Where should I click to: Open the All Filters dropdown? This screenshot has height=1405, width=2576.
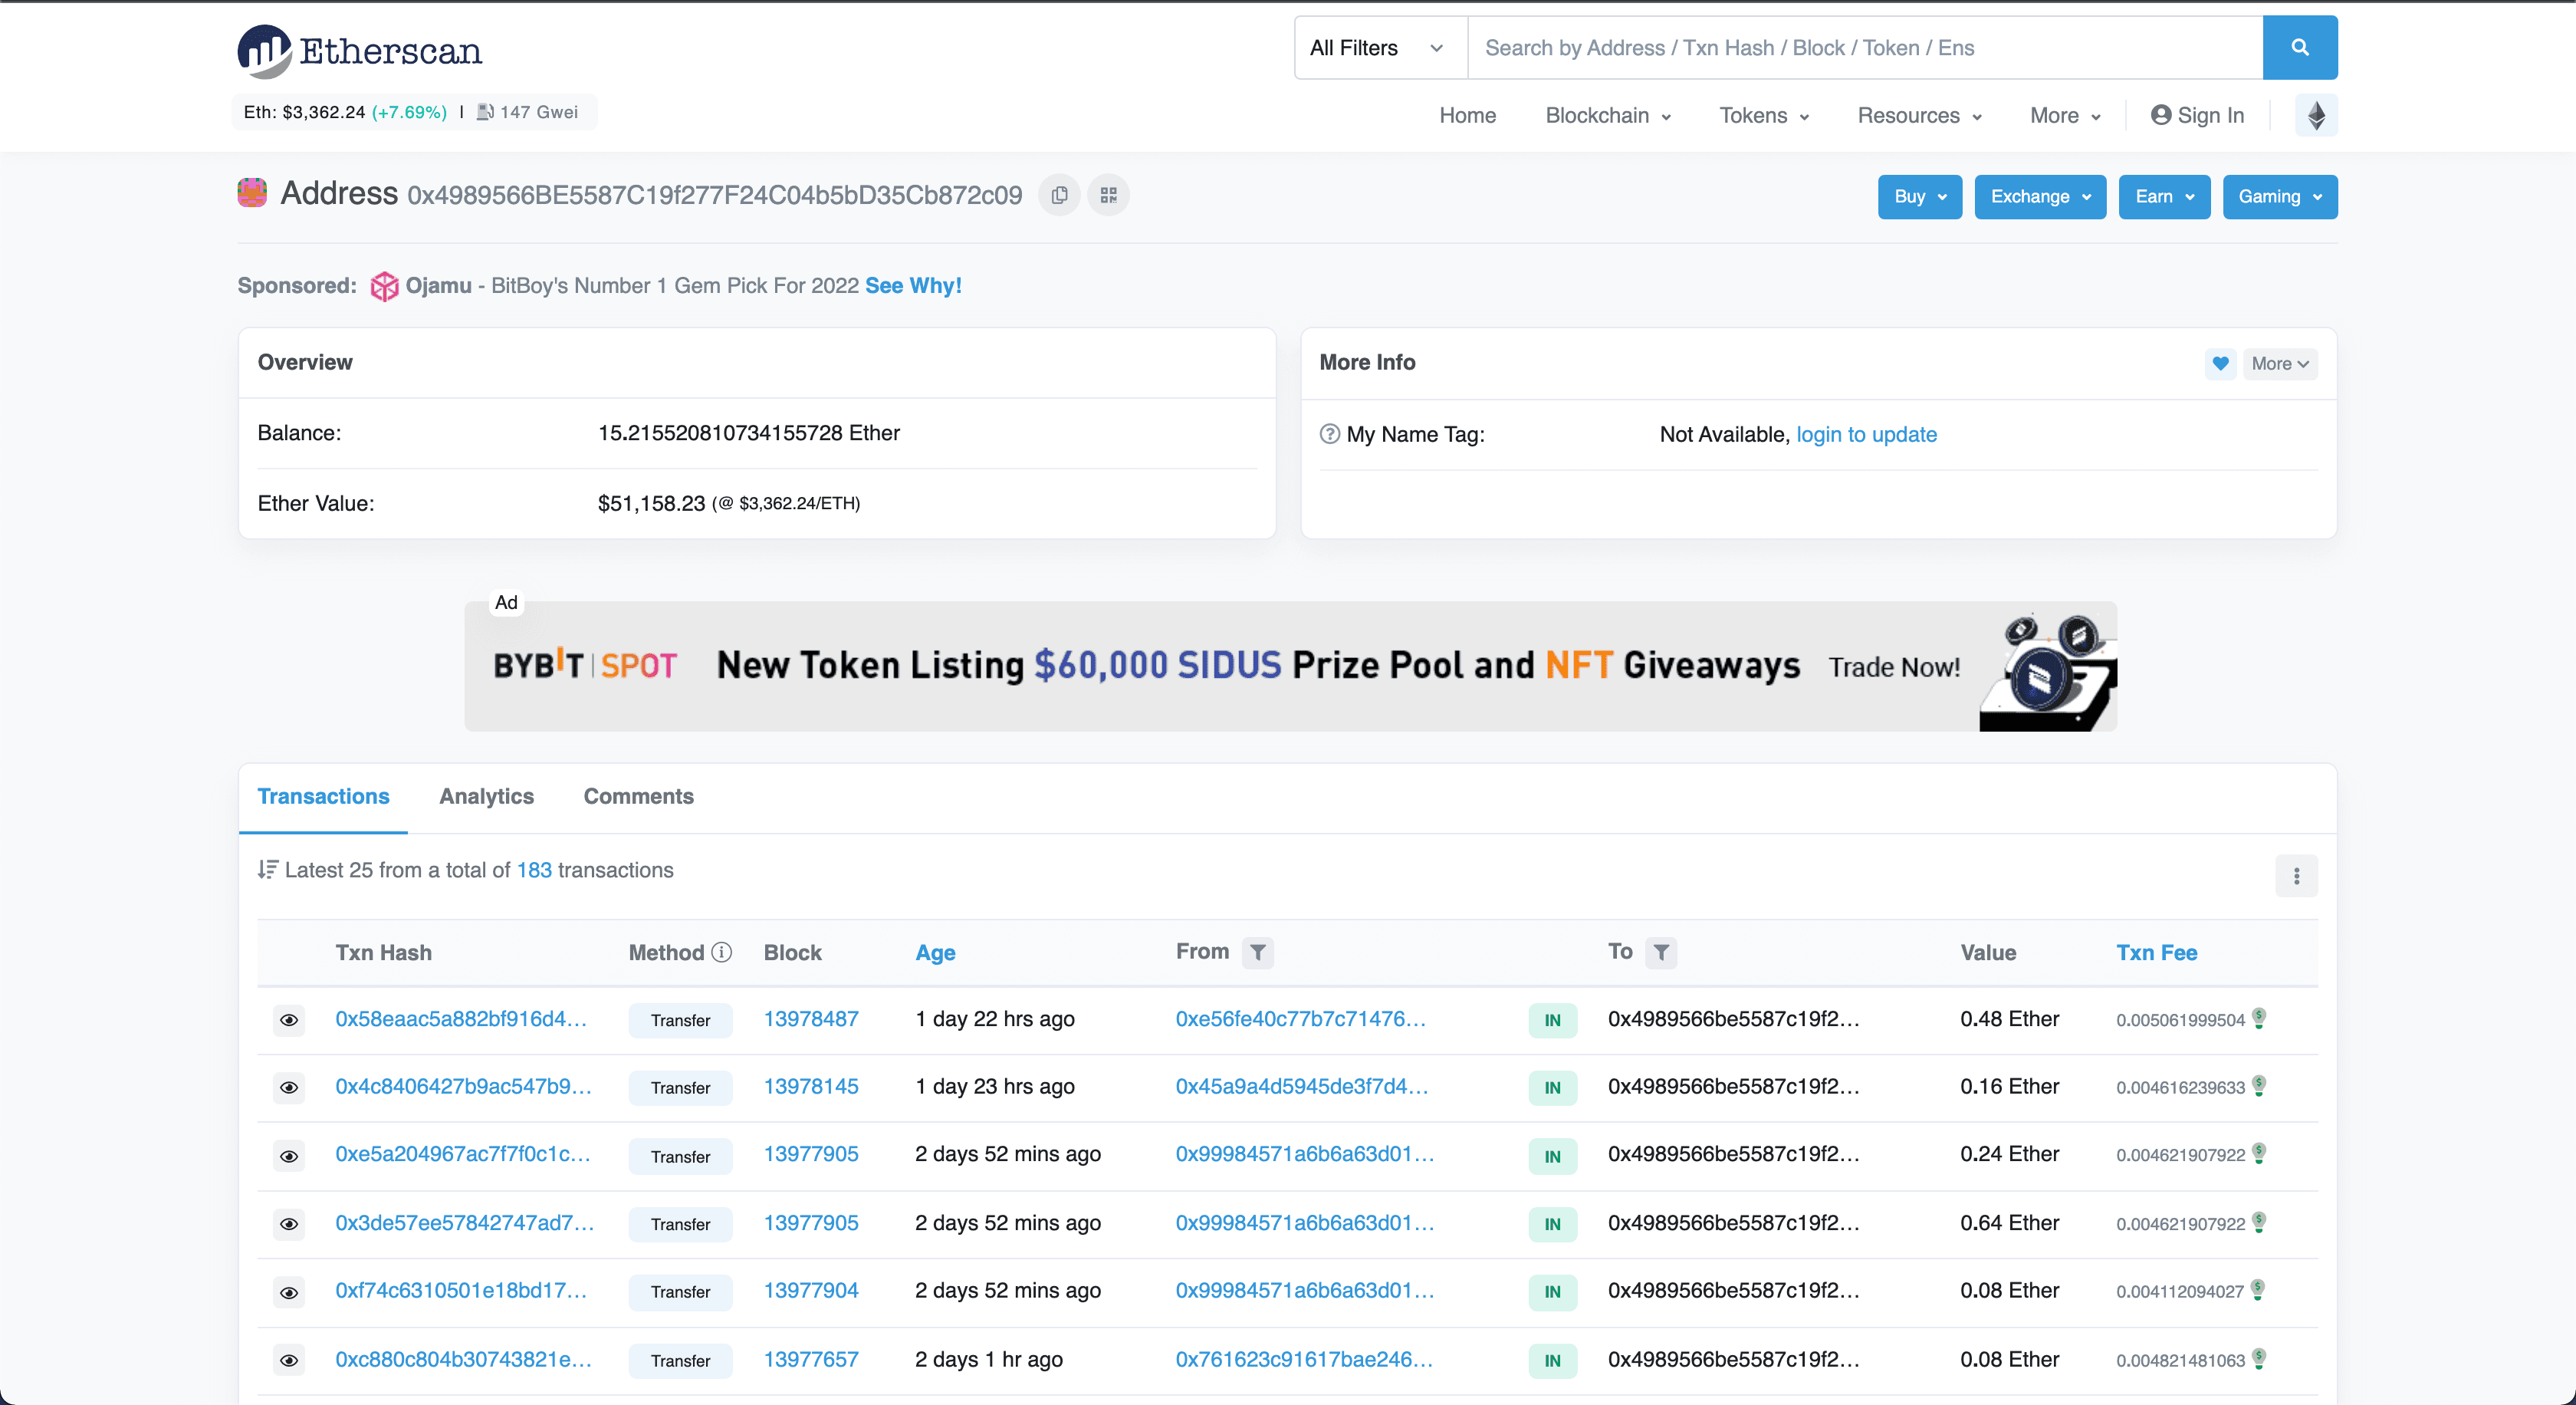pyautogui.click(x=1378, y=48)
